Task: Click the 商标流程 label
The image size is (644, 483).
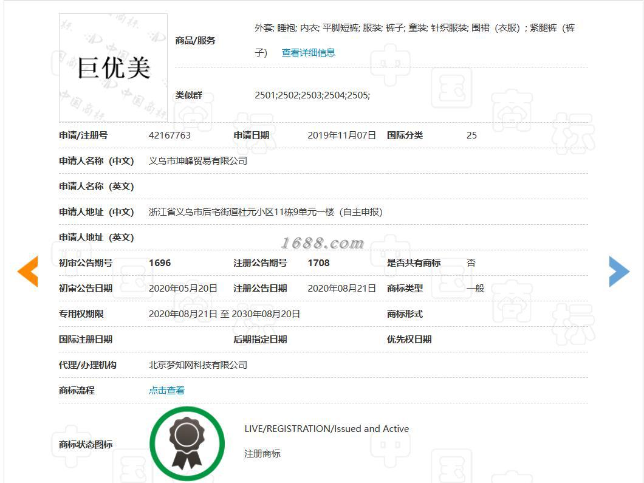Action: 77,390
